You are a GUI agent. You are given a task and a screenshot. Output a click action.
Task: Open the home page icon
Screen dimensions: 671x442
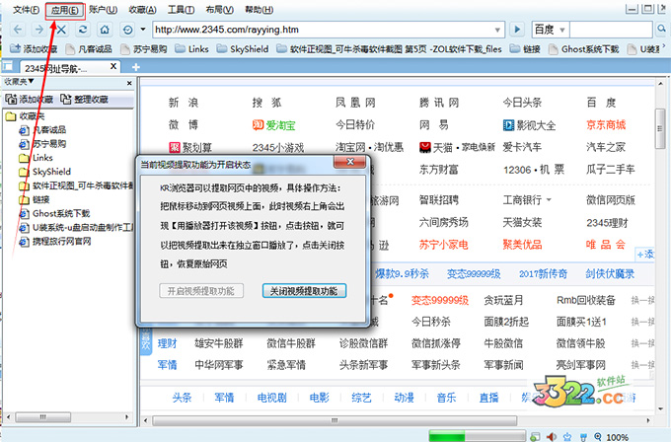tap(105, 30)
